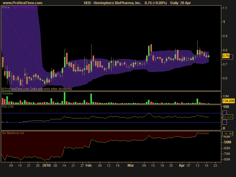
Task: Click the date 09 at axis start
Action: (11, 165)
